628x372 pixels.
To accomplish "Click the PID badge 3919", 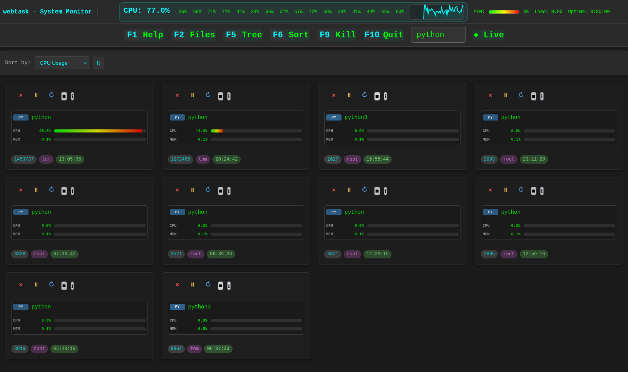I will point(20,349).
